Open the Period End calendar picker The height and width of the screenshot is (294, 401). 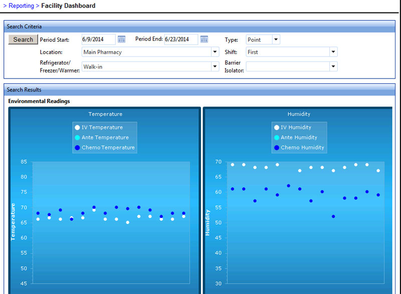pyautogui.click(x=204, y=39)
